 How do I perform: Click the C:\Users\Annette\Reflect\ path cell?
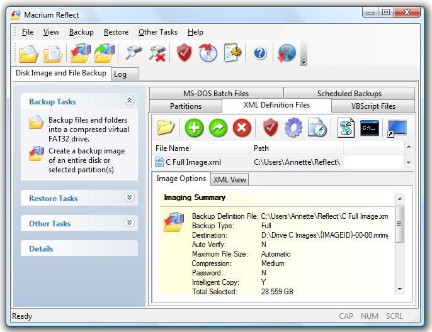297,162
